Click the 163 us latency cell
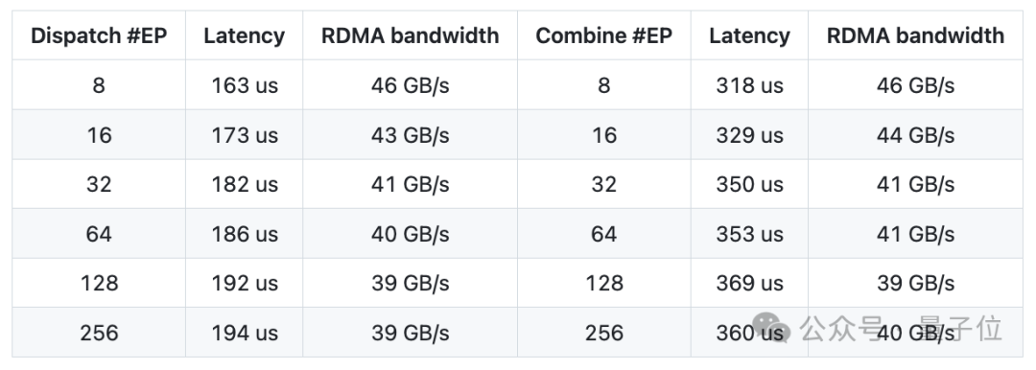The height and width of the screenshot is (370, 1036). pyautogui.click(x=245, y=85)
